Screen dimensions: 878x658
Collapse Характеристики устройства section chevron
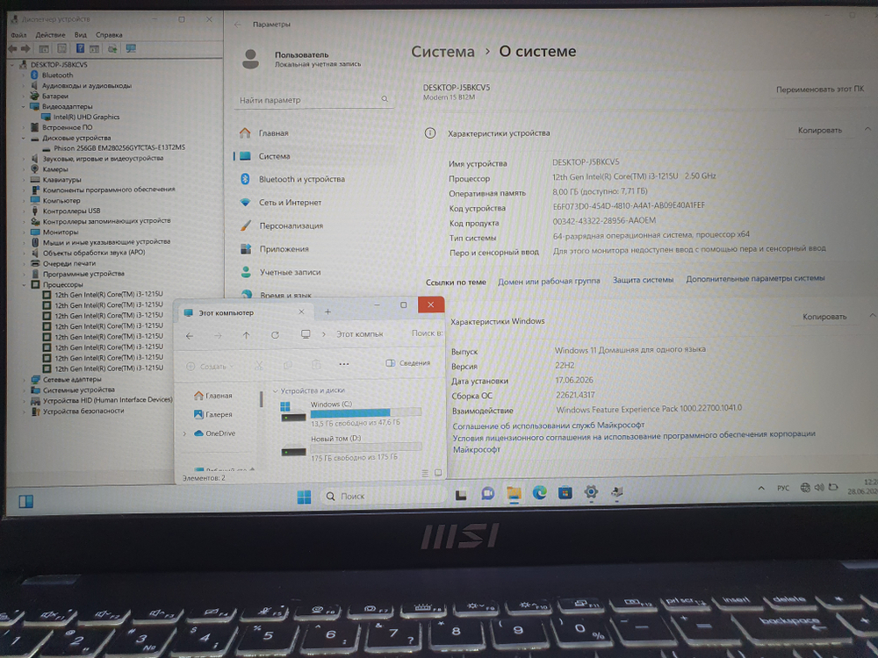pyautogui.click(x=867, y=129)
